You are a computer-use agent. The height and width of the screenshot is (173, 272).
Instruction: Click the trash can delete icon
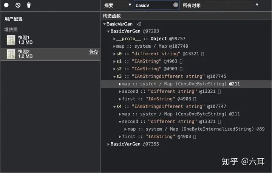click(29, 5)
